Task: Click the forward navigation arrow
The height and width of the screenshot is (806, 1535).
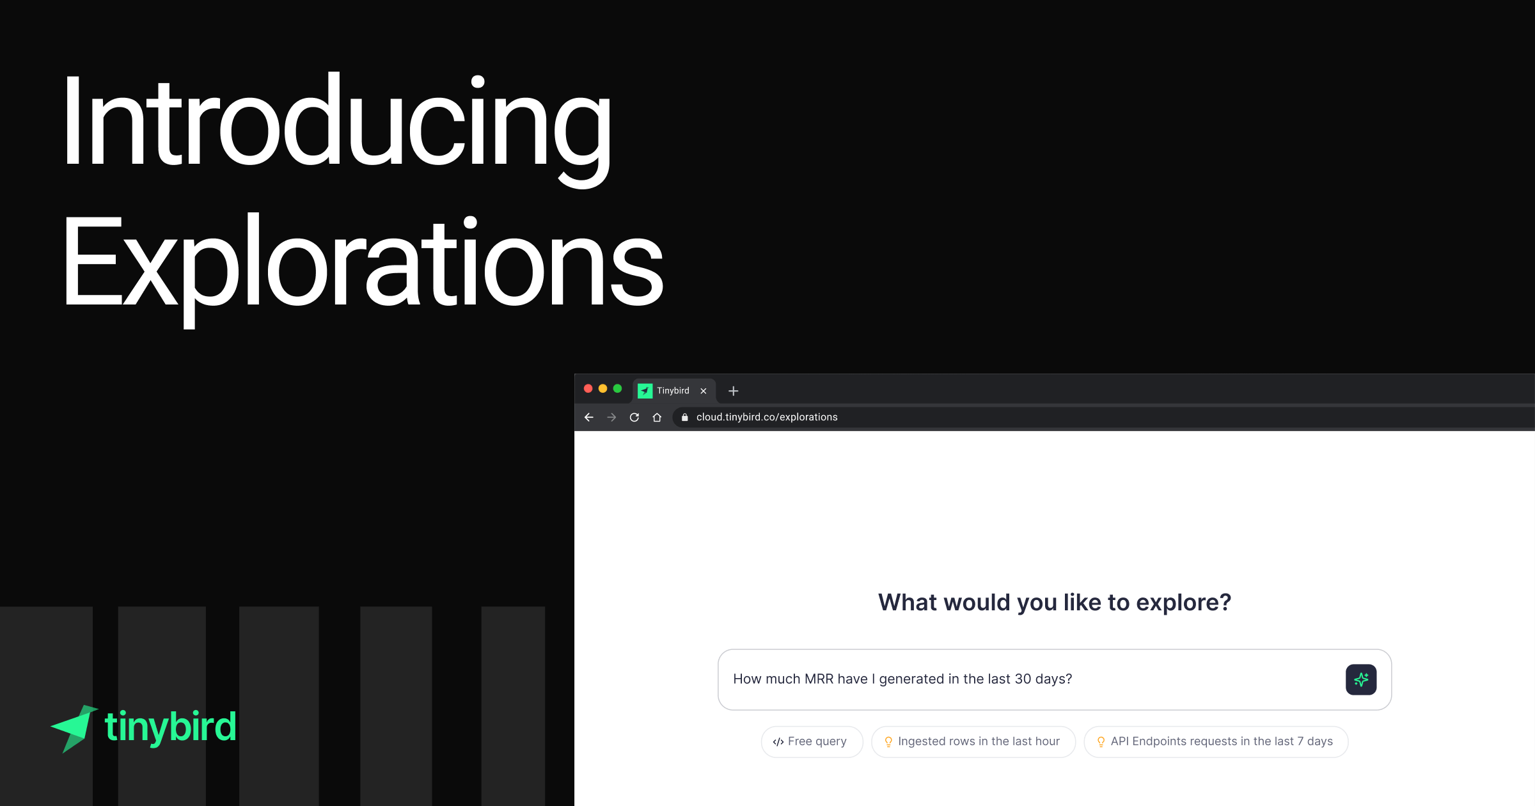Action: (x=611, y=417)
